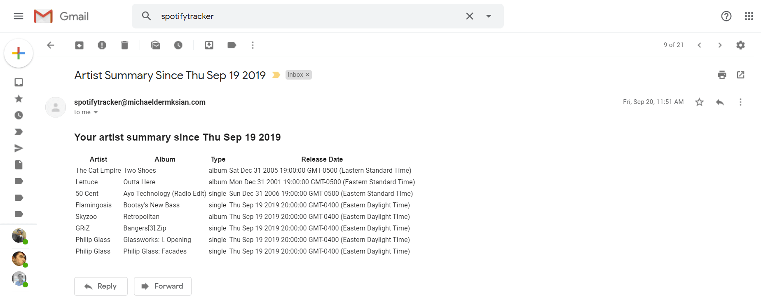This screenshot has width=761, height=296.
Task: Click the Move to icon in toolbar
Action: pos(209,45)
